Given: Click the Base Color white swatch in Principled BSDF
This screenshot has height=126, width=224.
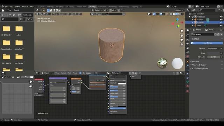Looking at the screenshot, I should coord(122,84).
